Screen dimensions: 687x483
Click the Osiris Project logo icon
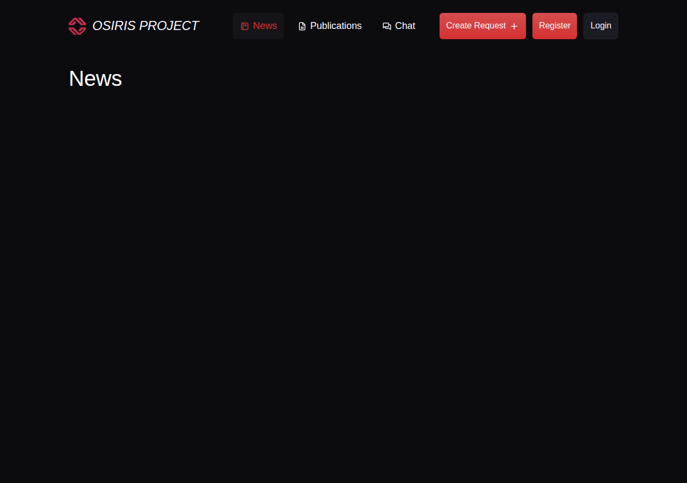(77, 26)
